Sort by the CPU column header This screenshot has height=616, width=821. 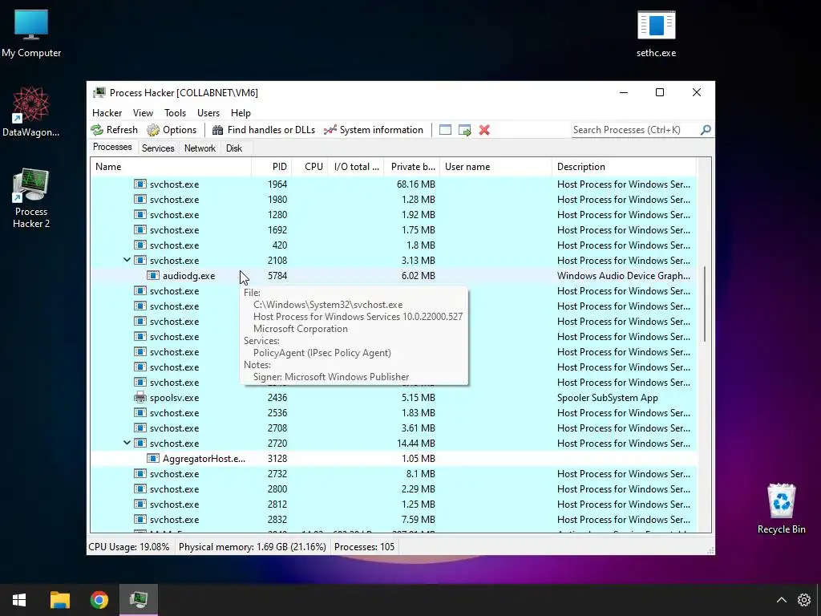pyautogui.click(x=310, y=167)
